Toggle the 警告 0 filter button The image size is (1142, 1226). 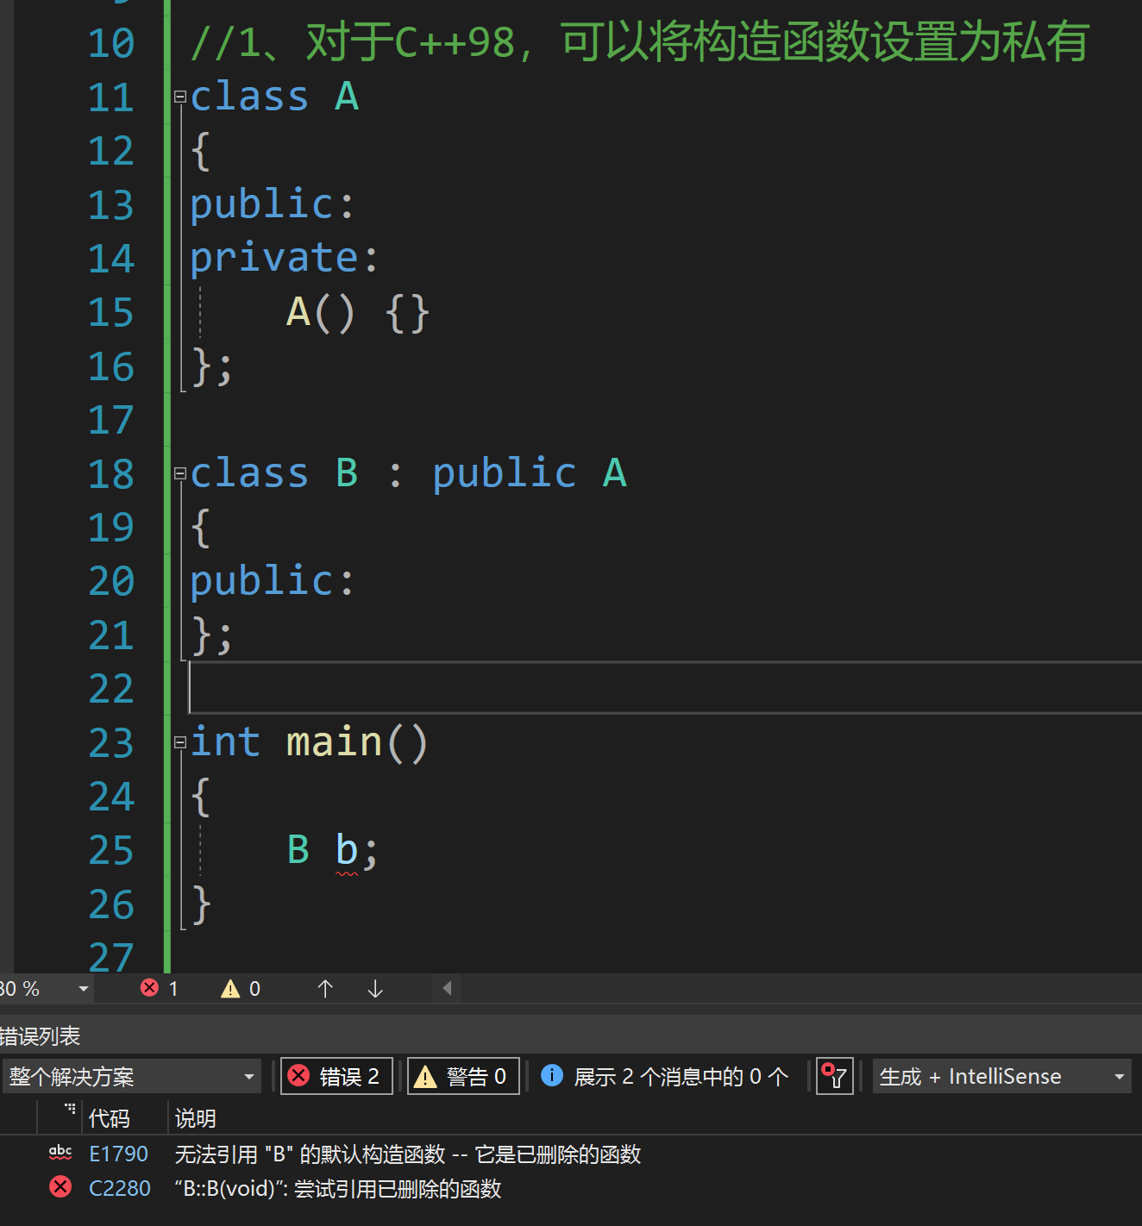pos(463,1076)
